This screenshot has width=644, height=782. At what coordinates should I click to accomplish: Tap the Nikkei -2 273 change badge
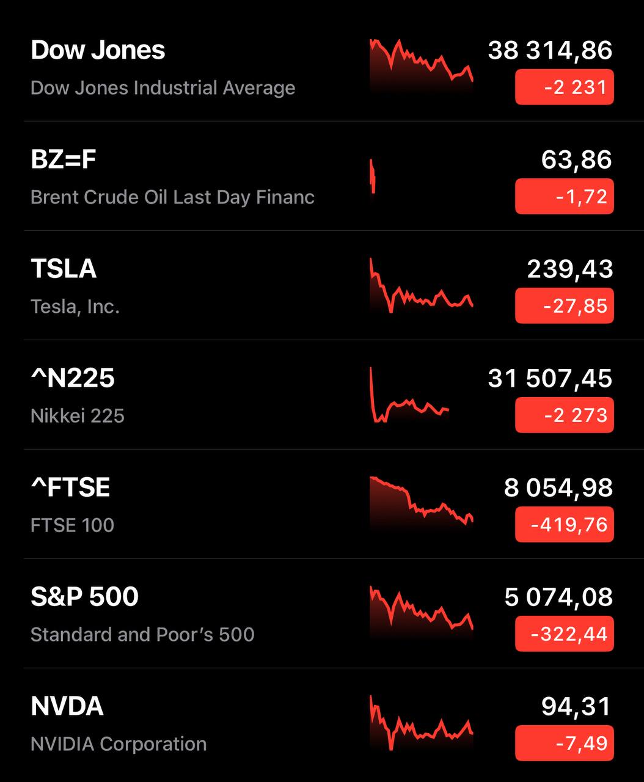pyautogui.click(x=564, y=415)
